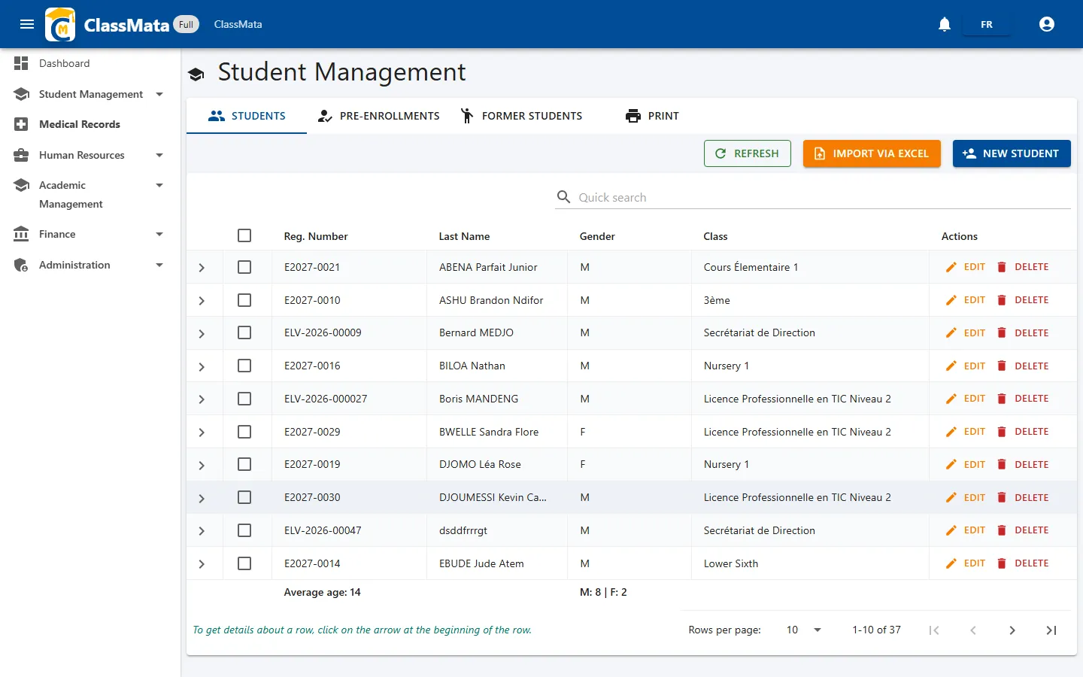Viewport: 1083px width, 677px height.
Task: Switch to the Former Students tab
Action: coord(521,116)
